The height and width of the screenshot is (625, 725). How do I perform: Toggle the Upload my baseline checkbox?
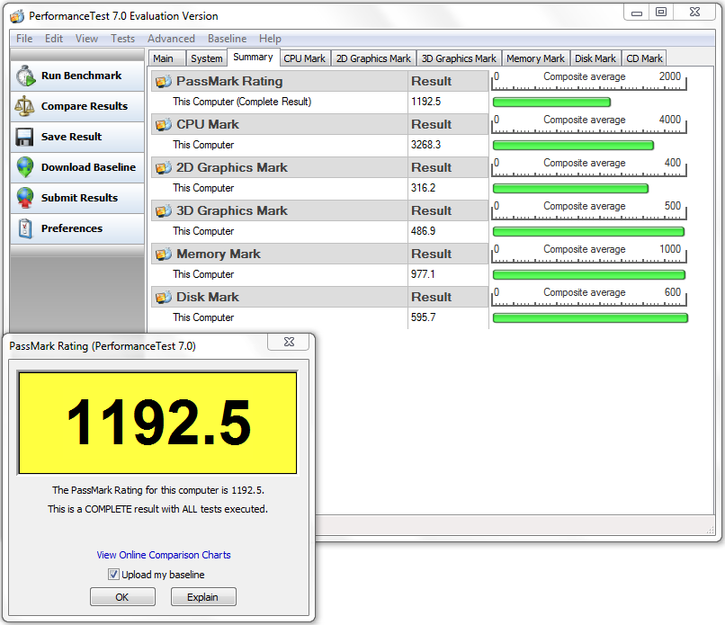click(113, 574)
